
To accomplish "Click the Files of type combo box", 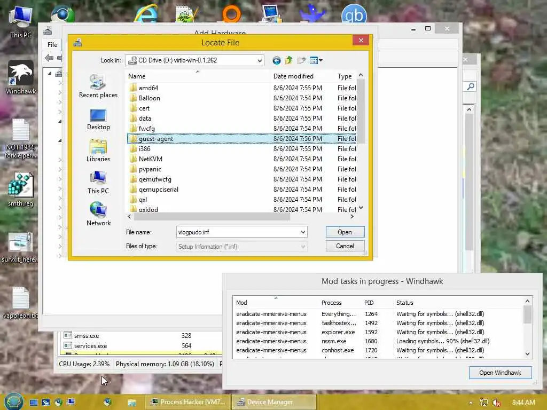I will coord(241,247).
